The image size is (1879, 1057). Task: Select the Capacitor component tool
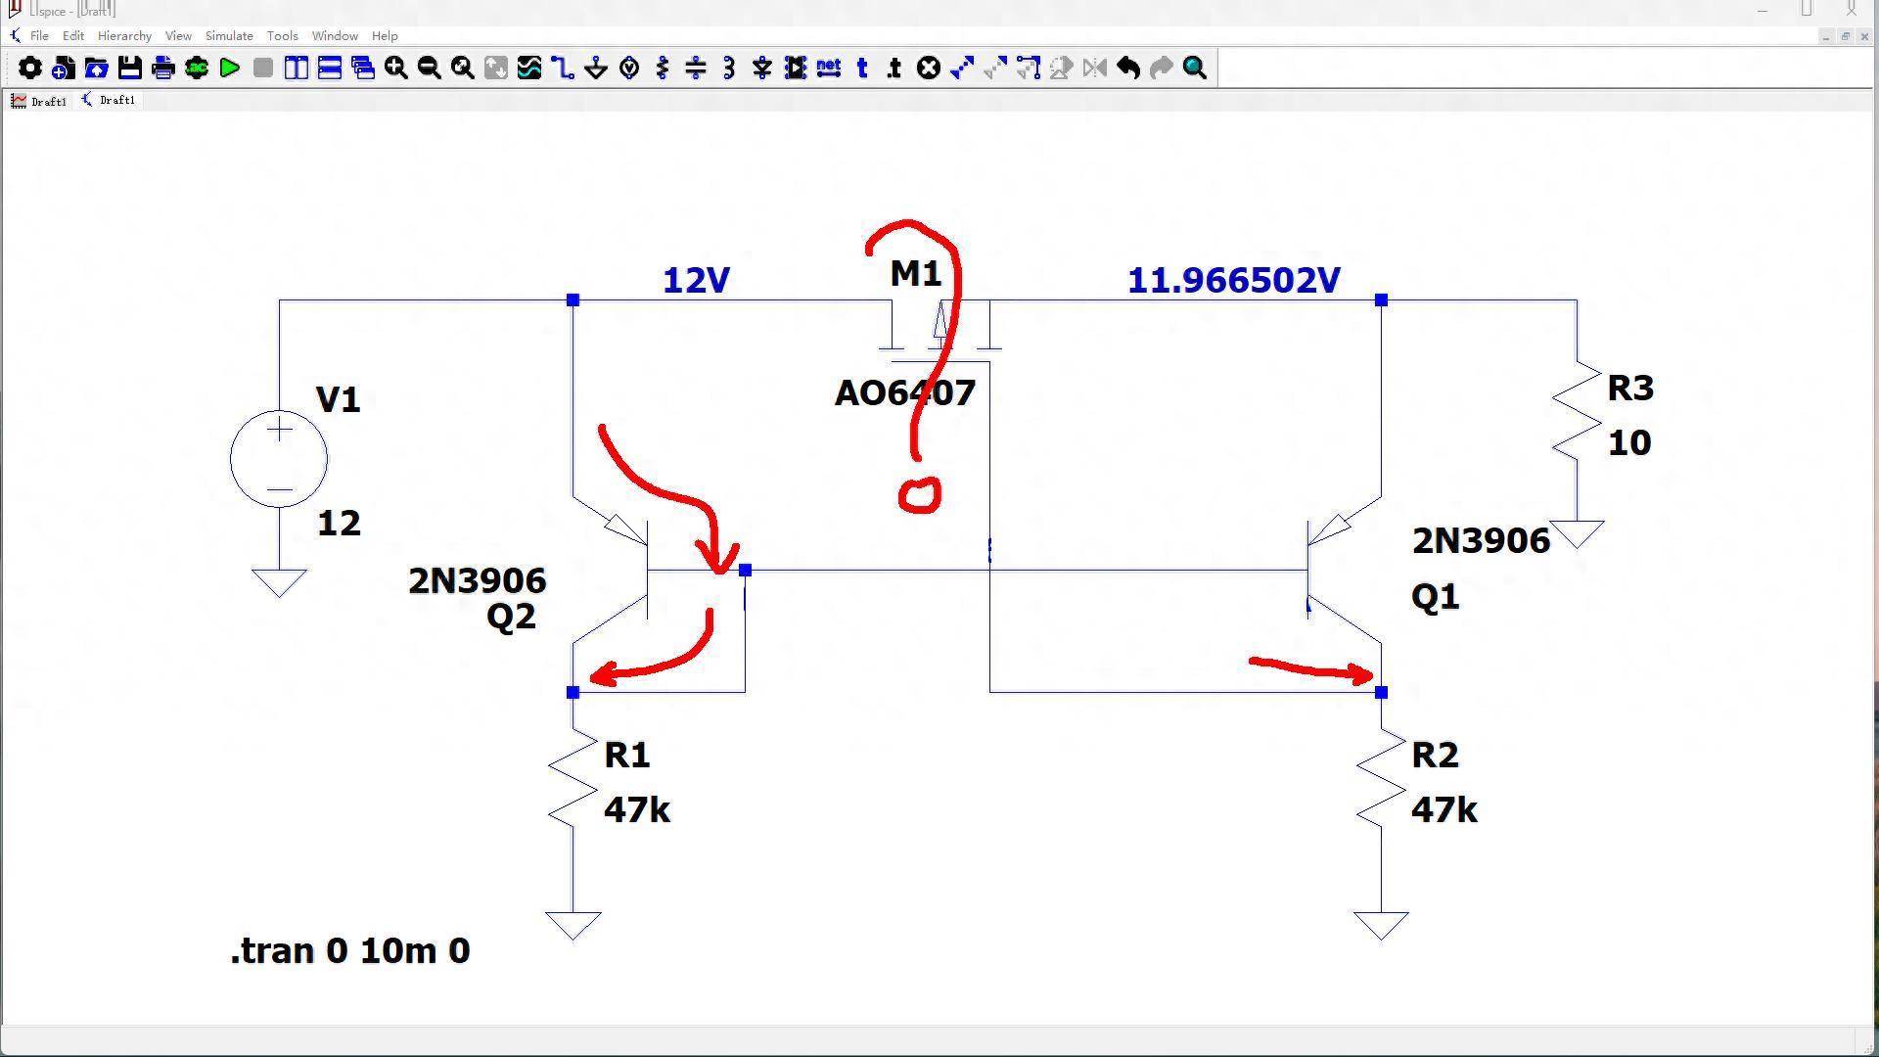(696, 69)
